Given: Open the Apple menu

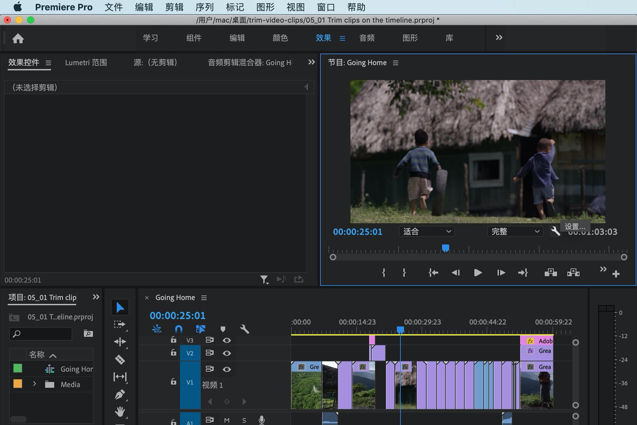Looking at the screenshot, I should (18, 7).
